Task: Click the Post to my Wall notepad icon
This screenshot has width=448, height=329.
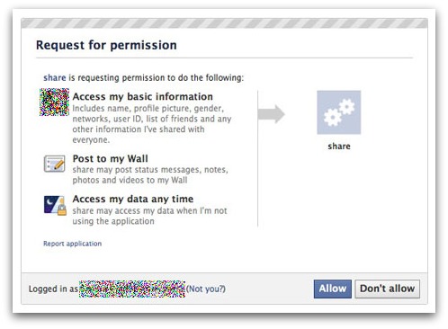Action: click(54, 164)
